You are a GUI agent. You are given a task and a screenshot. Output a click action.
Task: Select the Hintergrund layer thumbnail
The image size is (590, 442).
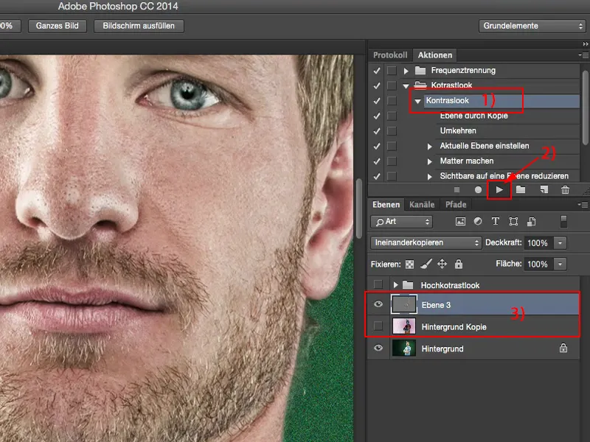coord(404,348)
